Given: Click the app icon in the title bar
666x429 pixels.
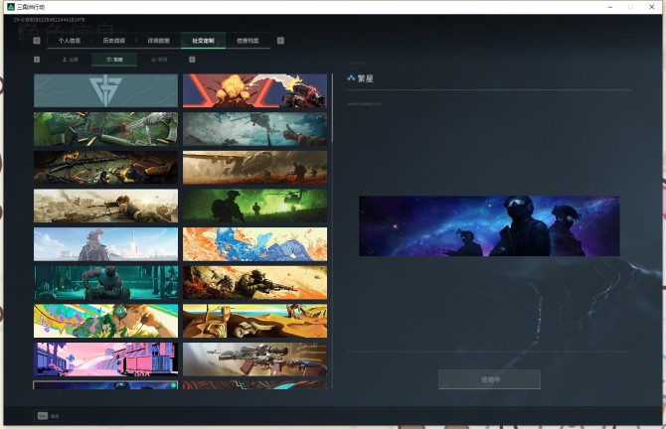Looking at the screenshot, I should pos(11,7).
